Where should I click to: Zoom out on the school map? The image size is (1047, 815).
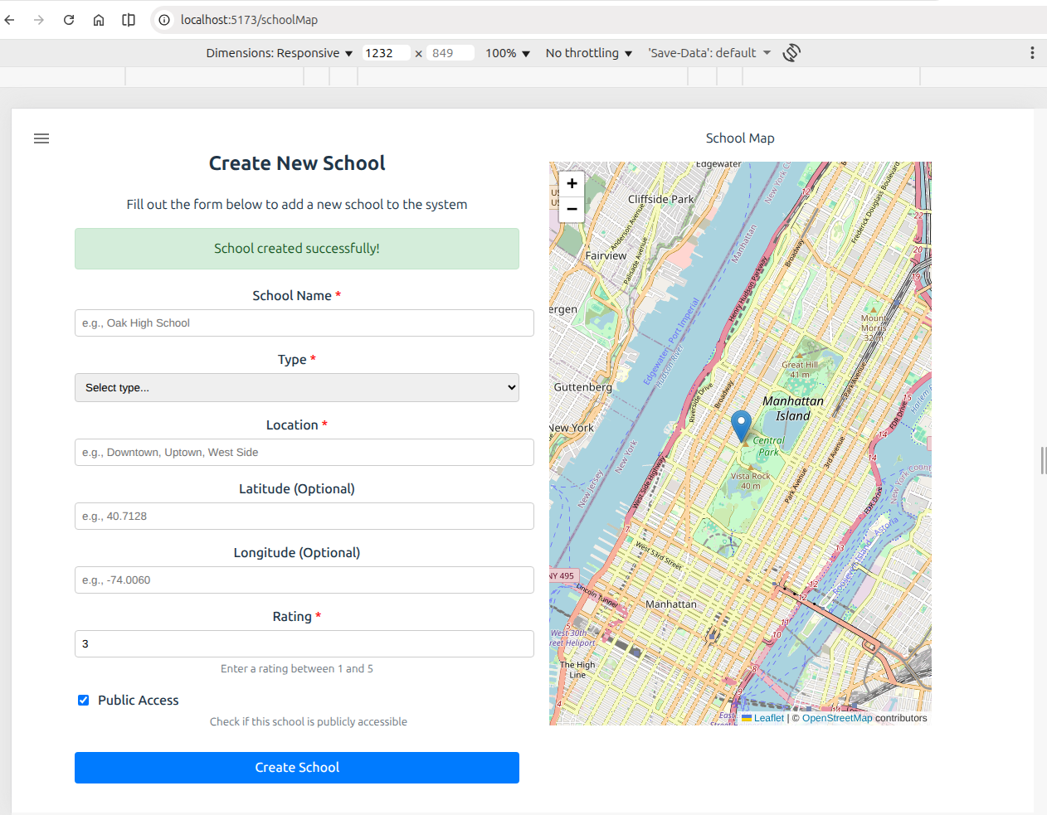click(572, 209)
